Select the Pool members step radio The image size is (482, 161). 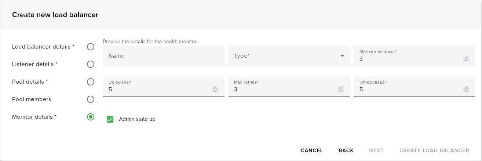91,99
